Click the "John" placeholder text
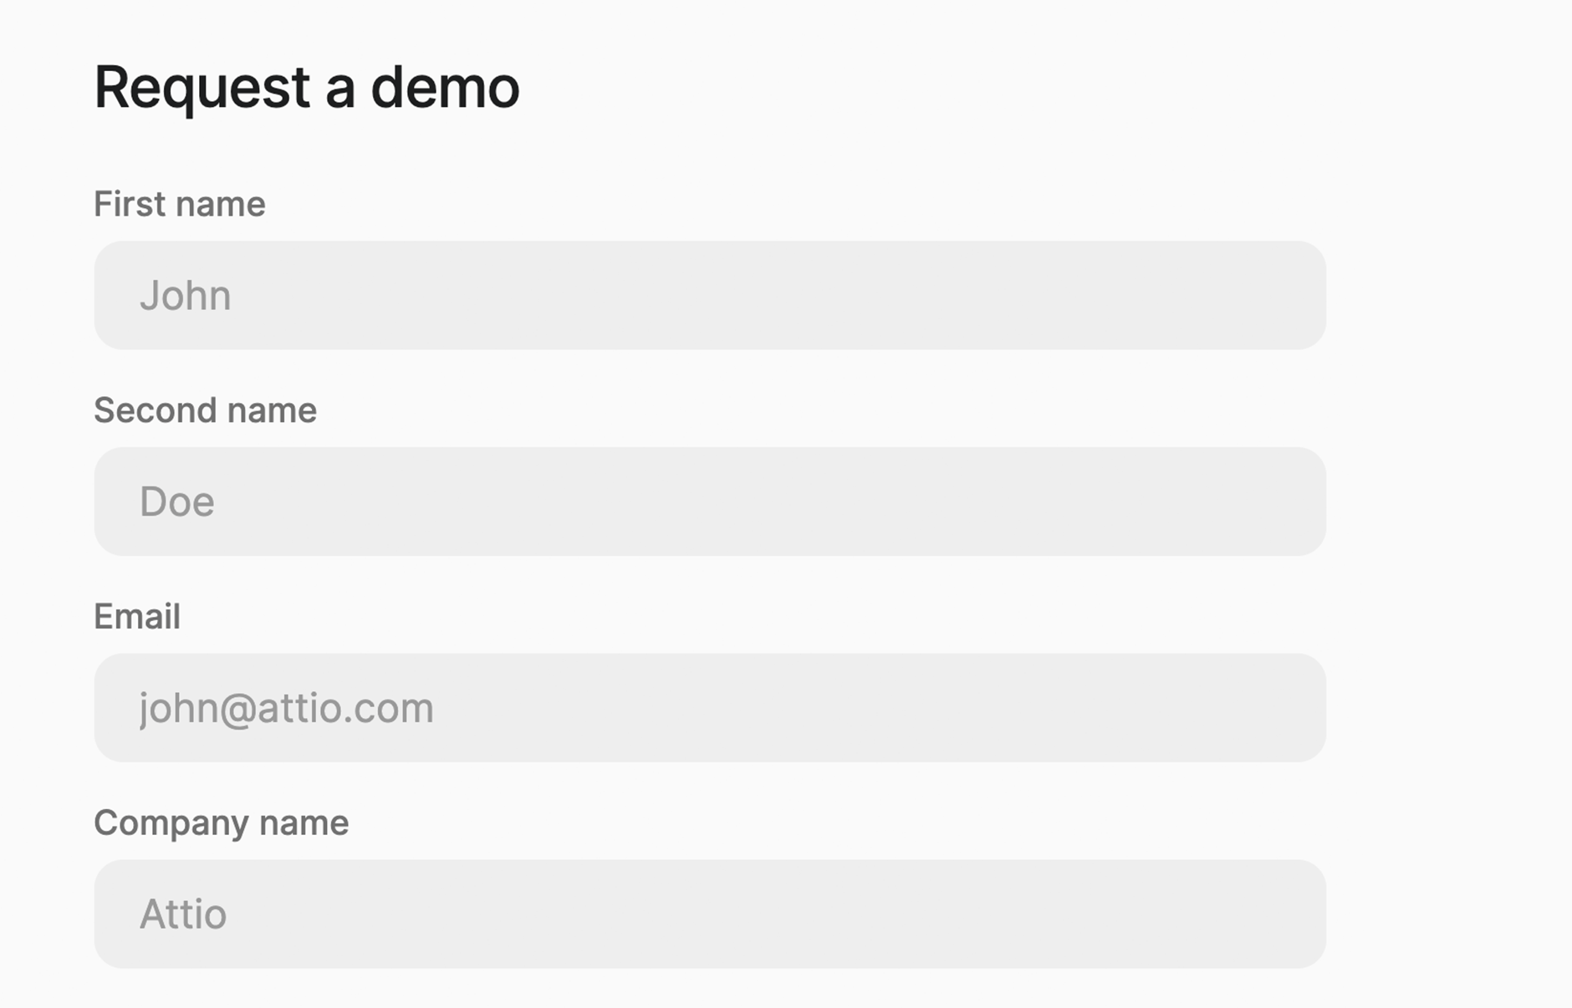 [x=185, y=295]
